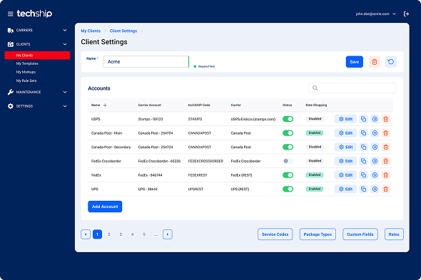Open Custom Fields
The width and height of the screenshot is (421, 280).
[360, 234]
